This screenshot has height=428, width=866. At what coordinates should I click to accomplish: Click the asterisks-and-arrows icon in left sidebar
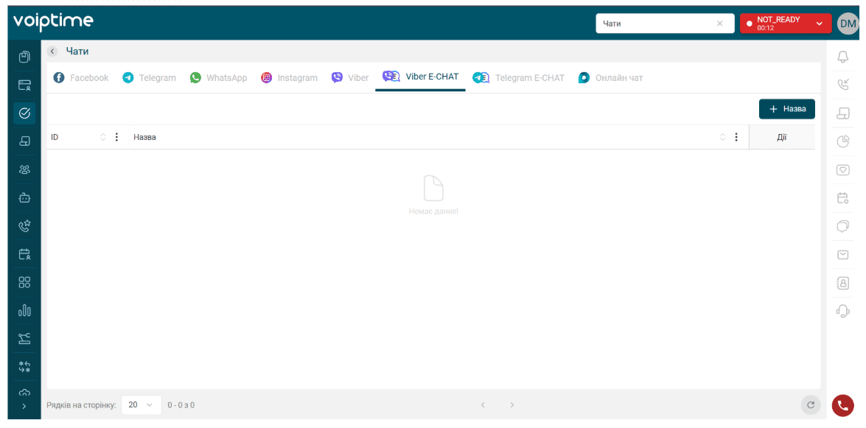24,367
